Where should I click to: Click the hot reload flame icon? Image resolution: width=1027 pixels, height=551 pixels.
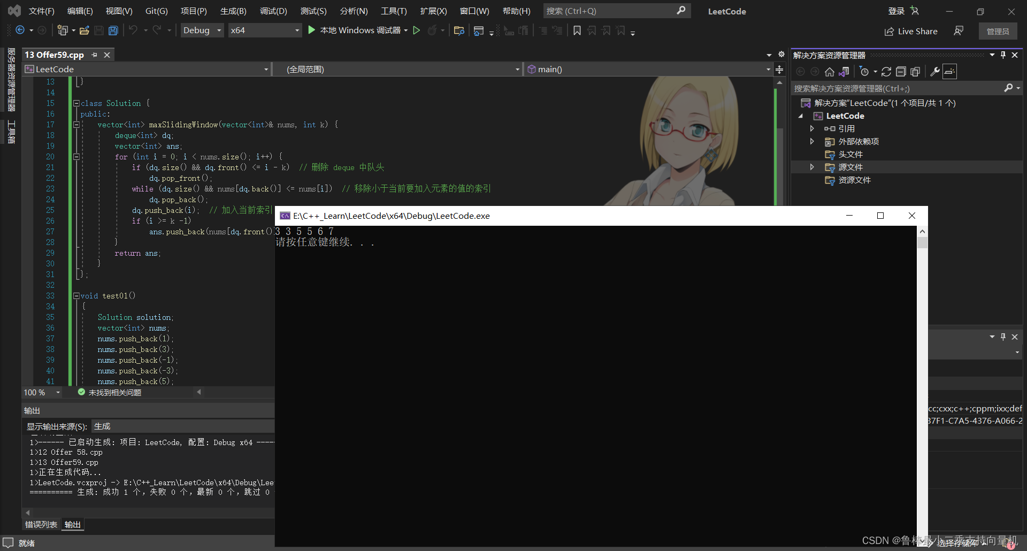click(x=432, y=30)
